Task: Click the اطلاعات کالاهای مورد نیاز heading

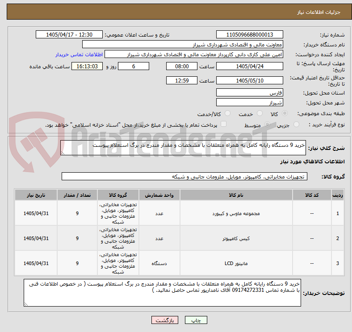Action: [x=312, y=162]
